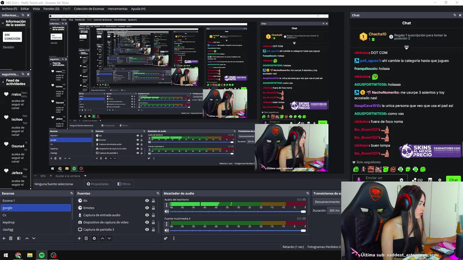Float the Feed de actividades dock

pos(23,74)
